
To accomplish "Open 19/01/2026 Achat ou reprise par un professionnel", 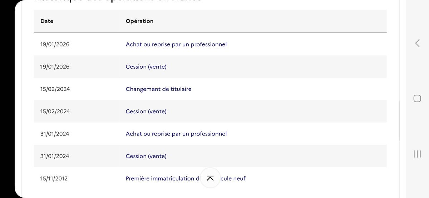I will pos(176,44).
